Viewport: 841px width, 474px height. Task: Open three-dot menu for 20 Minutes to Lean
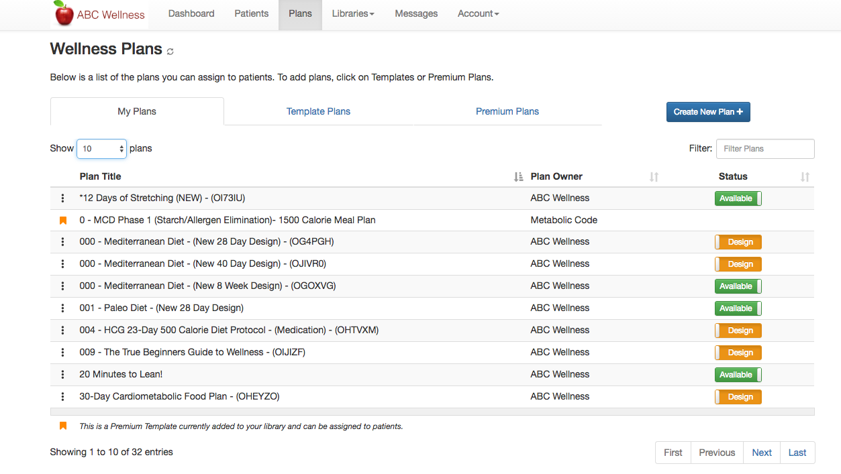click(63, 375)
